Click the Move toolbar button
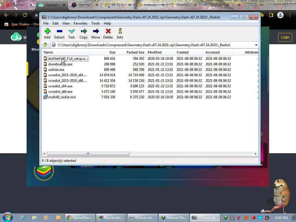Viewport: 296px width, 222px height. point(96,34)
